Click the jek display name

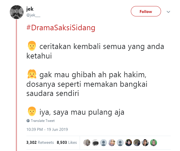pyautogui.click(x=30, y=9)
